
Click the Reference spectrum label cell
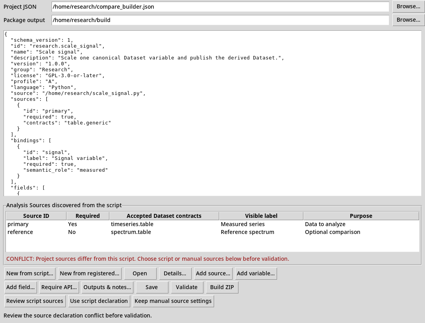[248, 232]
